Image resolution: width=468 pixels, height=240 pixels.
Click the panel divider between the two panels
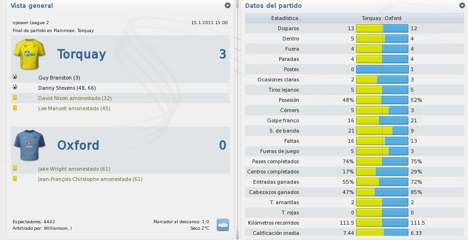(238, 119)
